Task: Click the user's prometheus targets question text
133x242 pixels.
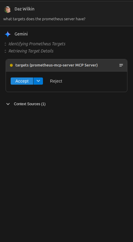Action: (x=44, y=19)
